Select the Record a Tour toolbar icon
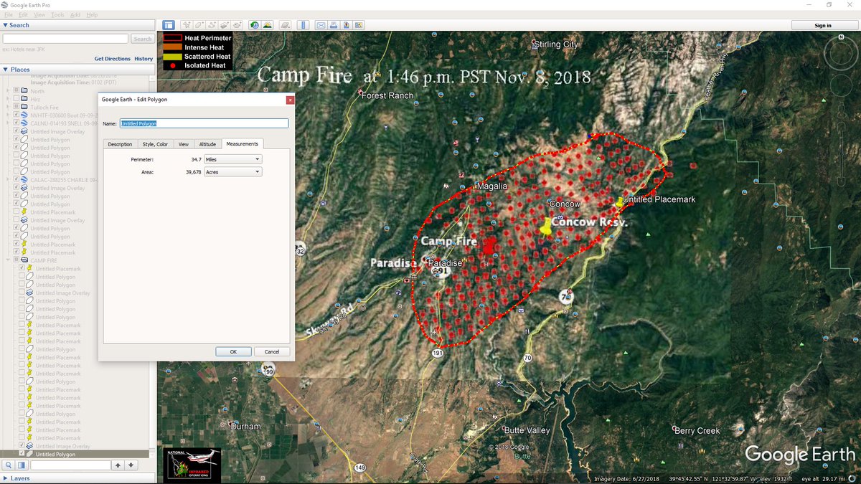The height and width of the screenshot is (484, 861). pos(237,25)
